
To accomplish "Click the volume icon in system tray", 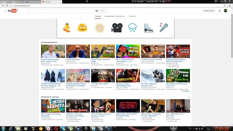I will (202, 129).
